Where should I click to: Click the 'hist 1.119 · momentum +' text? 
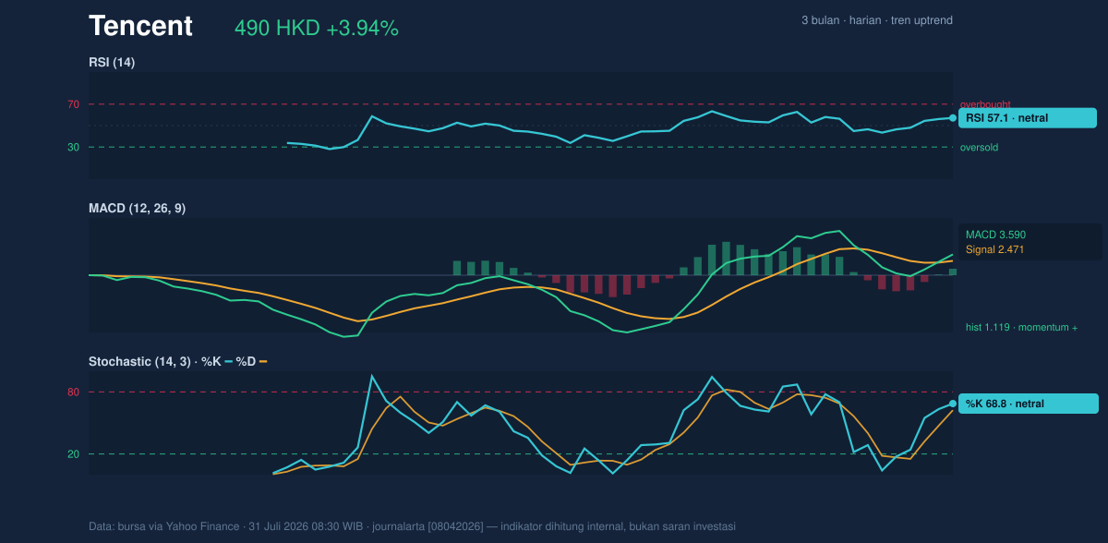point(1021,327)
